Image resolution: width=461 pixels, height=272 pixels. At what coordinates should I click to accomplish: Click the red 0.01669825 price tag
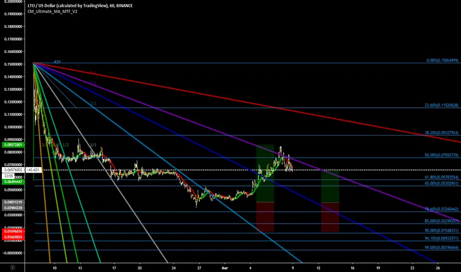point(13,237)
